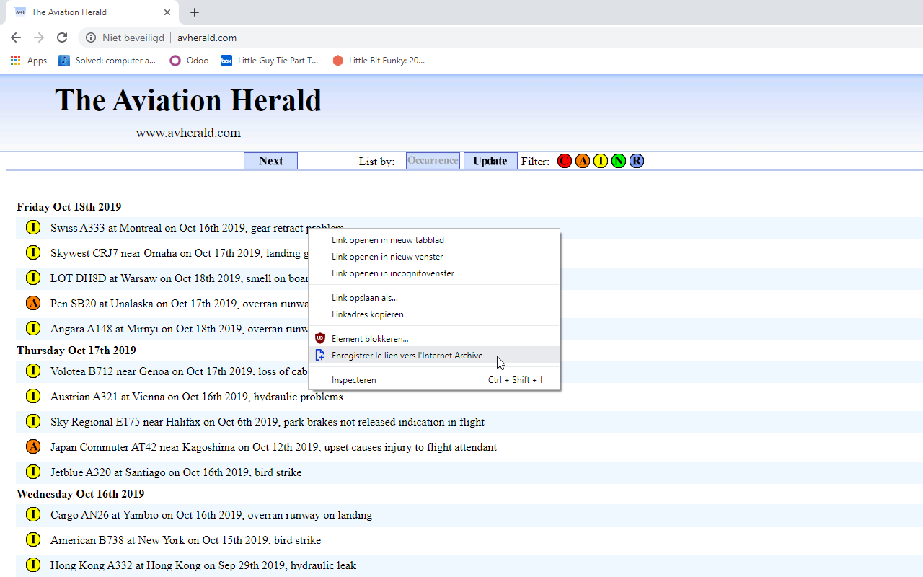
Task: Open Jetblue A320 at Santiago bird strike
Action: 176,472
